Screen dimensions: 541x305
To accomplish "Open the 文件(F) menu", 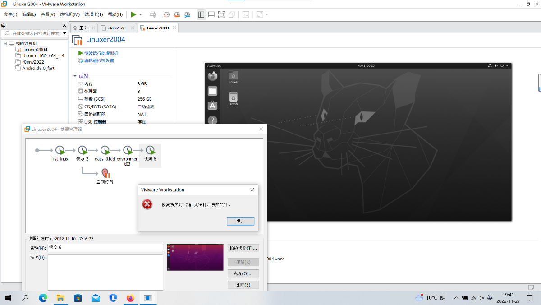I will click(10, 14).
